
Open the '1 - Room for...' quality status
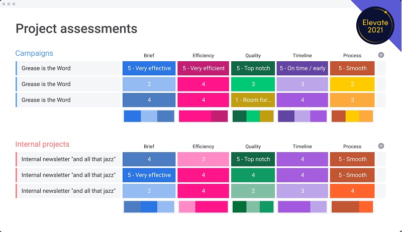pos(253,100)
